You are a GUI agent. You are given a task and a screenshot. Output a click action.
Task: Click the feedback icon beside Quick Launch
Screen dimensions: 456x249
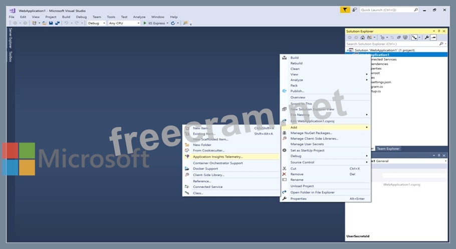[354, 10]
